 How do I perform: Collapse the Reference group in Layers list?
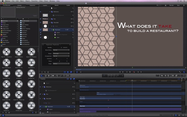pyautogui.click(x=50, y=12)
